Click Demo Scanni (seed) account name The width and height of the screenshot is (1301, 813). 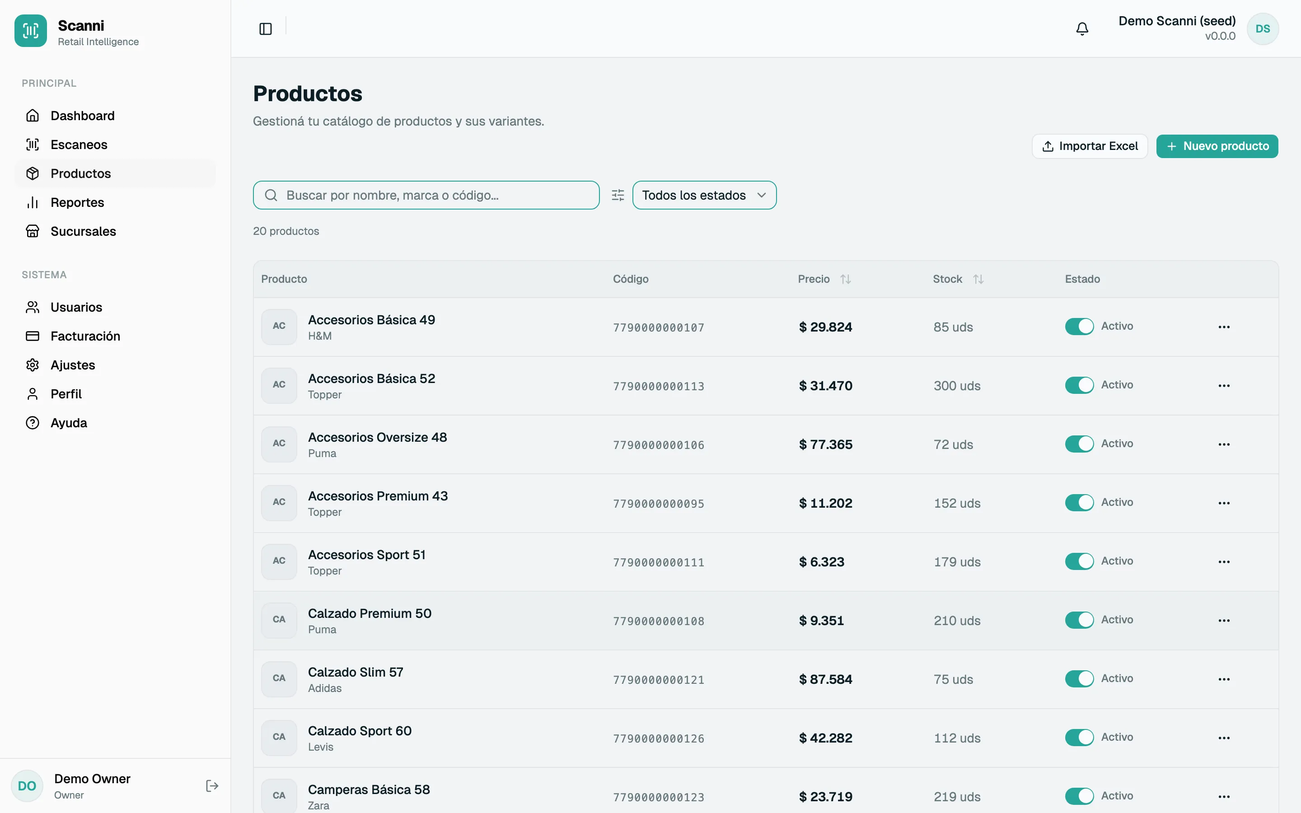[x=1177, y=21]
